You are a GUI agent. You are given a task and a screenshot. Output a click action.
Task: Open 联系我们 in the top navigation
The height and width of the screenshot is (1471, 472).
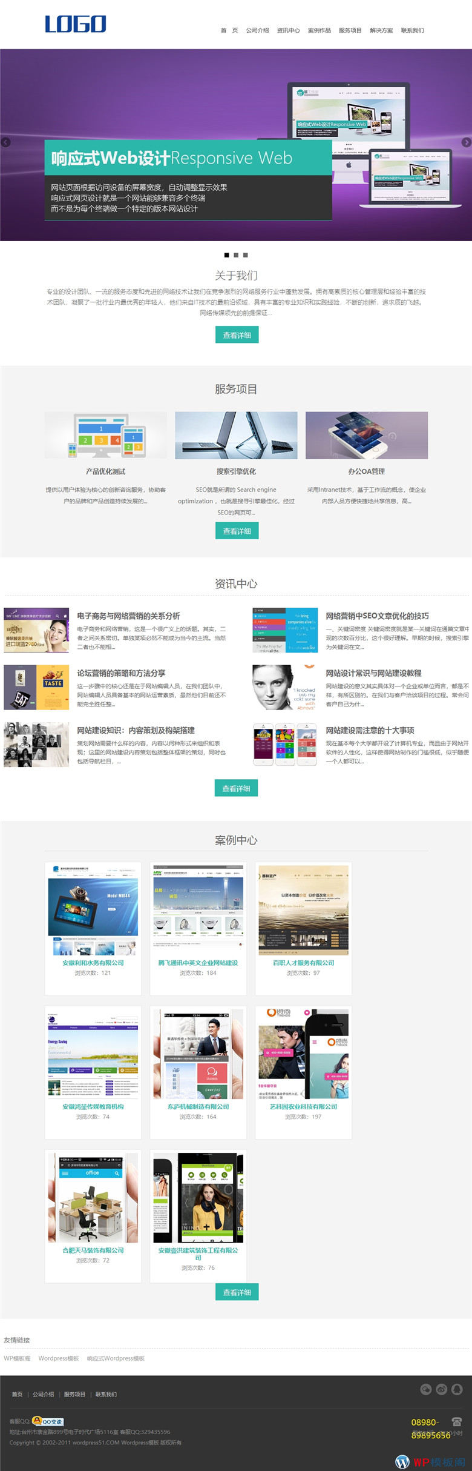(x=412, y=30)
